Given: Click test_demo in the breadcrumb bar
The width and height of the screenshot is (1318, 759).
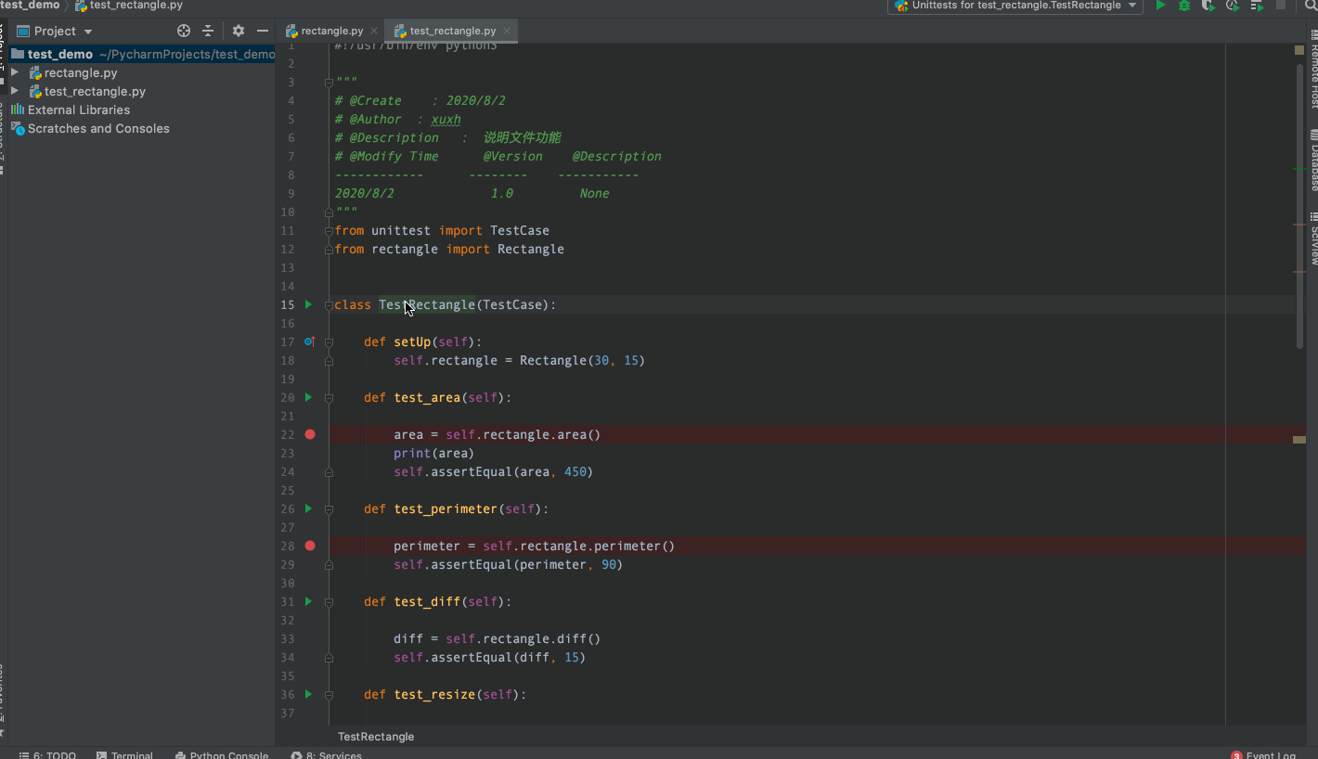Looking at the screenshot, I should (30, 6).
